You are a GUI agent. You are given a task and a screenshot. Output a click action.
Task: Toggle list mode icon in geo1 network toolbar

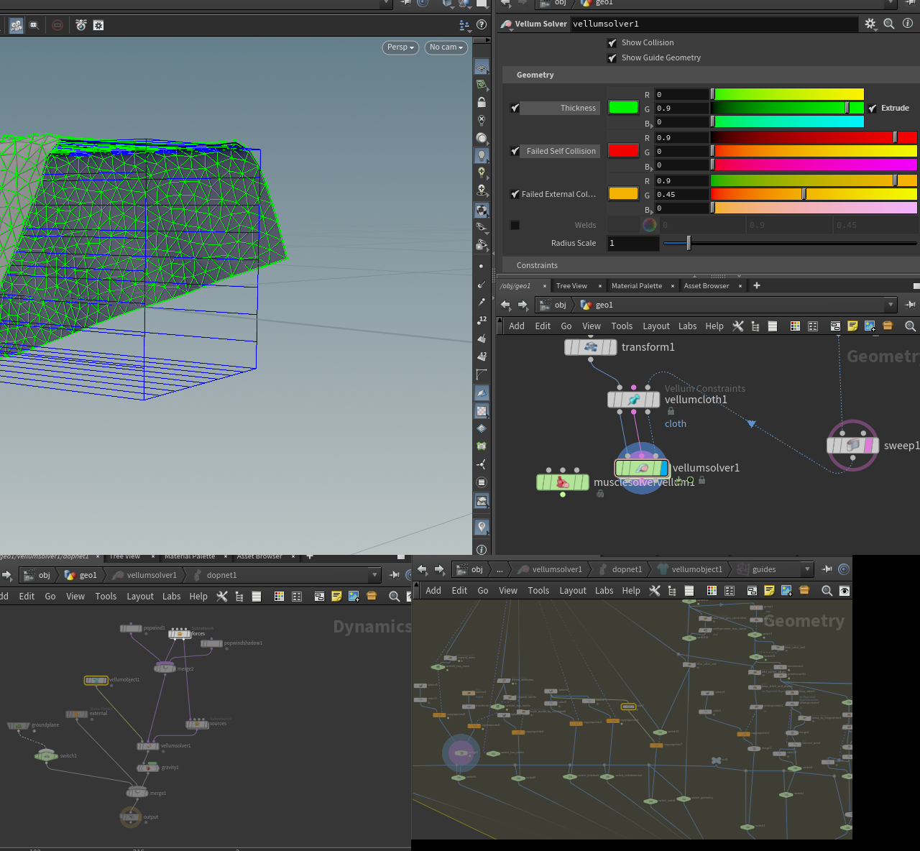coord(773,326)
